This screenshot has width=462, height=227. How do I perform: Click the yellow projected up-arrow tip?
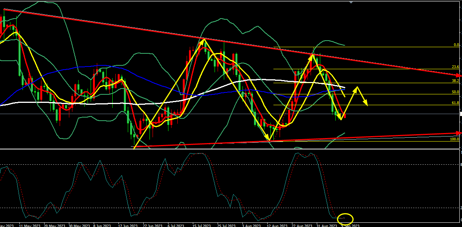(356, 87)
